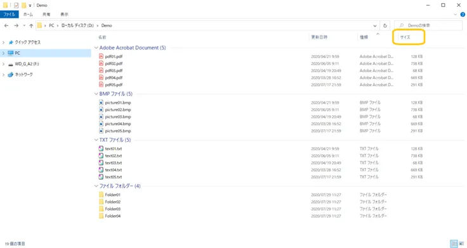467x248 pixels.
Task: Select the text05.txt file icon
Action: (101, 177)
